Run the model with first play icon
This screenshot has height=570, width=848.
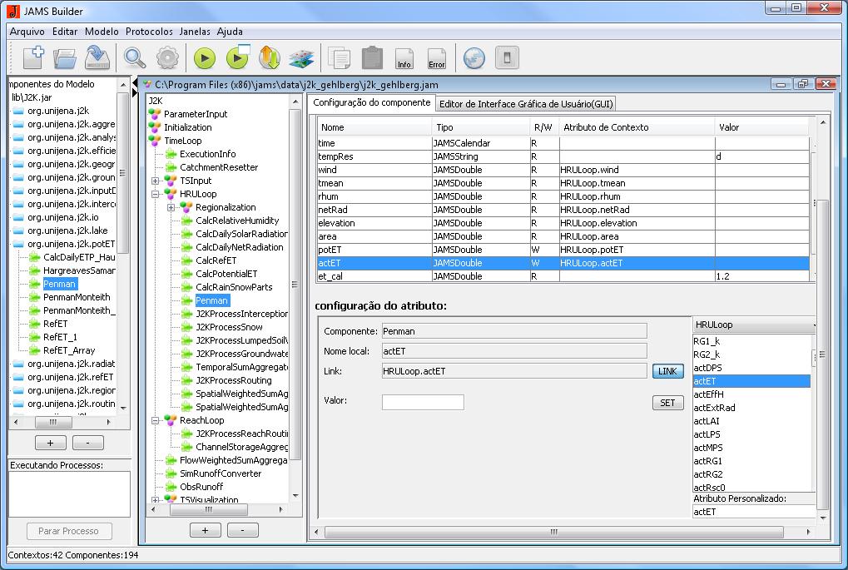pos(205,58)
